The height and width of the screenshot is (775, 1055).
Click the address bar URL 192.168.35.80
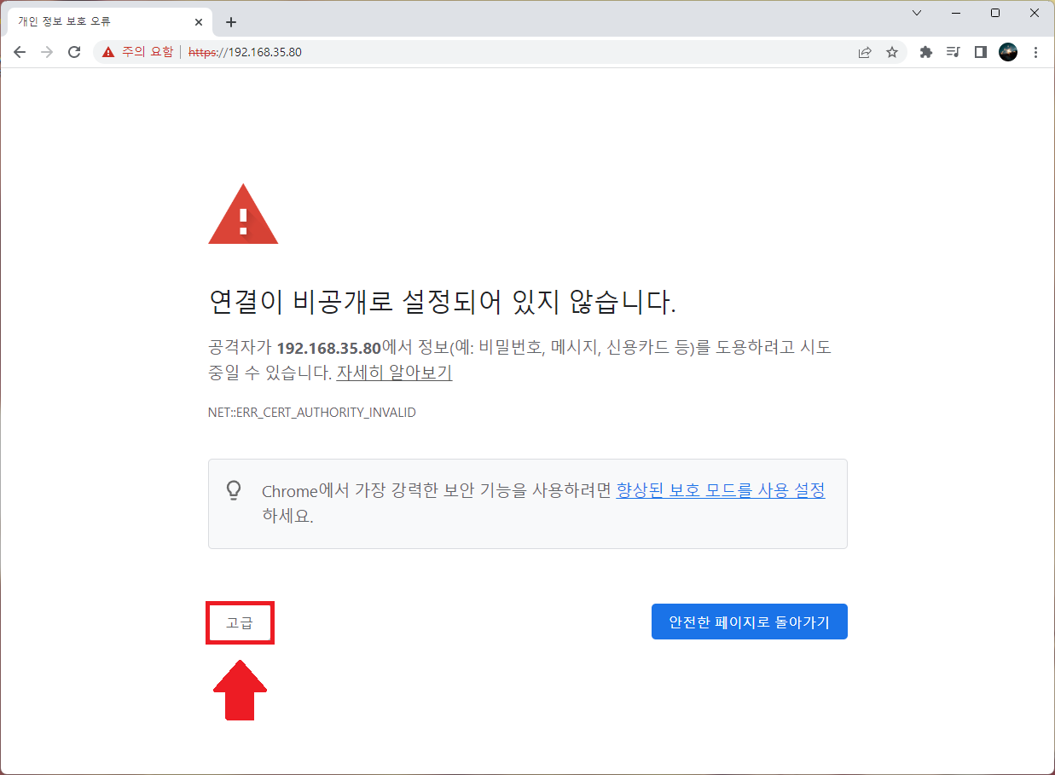pos(245,52)
